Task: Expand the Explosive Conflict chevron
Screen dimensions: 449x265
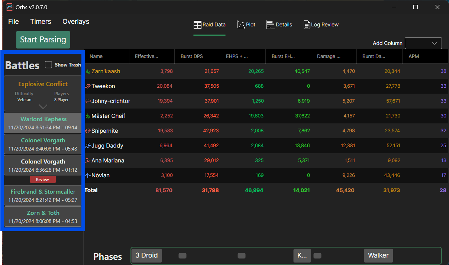Action: tap(43, 107)
